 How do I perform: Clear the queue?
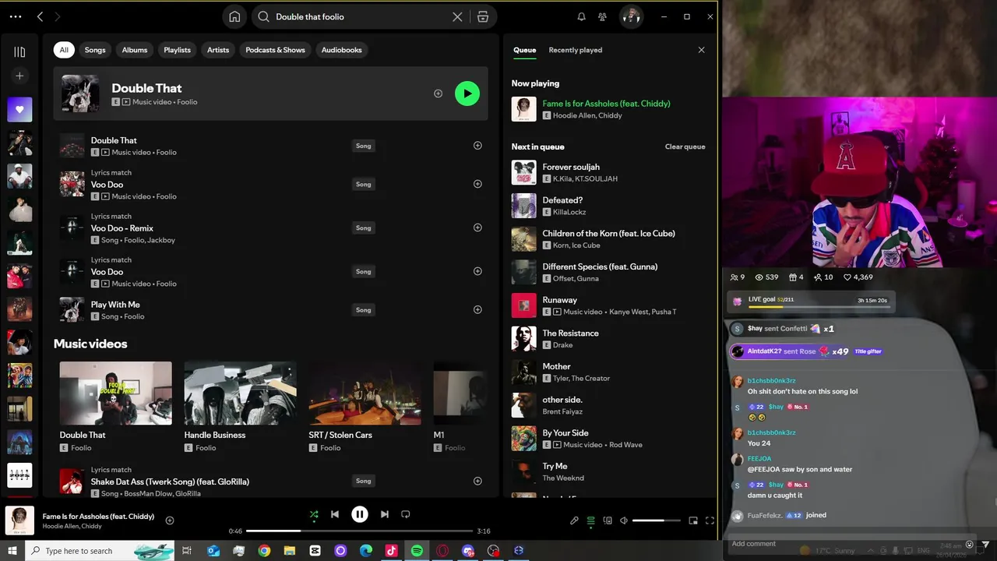[685, 146]
